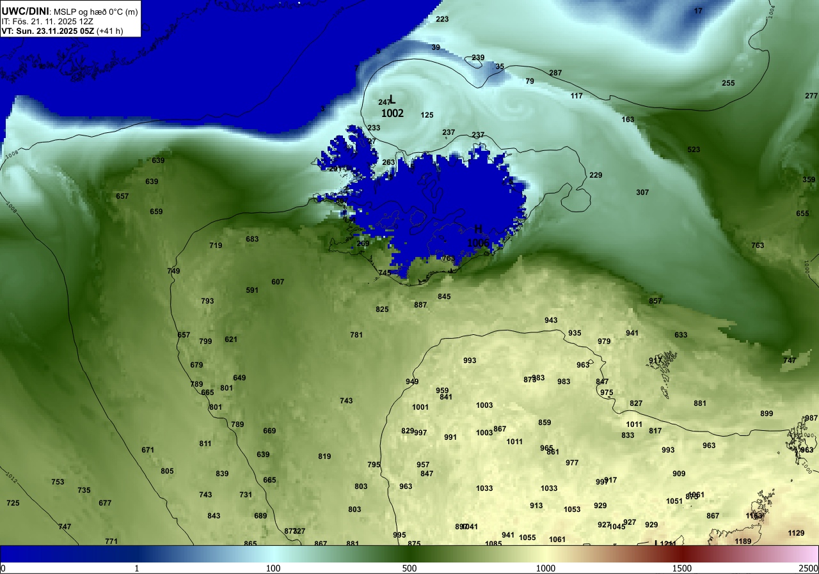This screenshot has height=574, width=819.
Task: Click the map value 307
Action: click(x=642, y=192)
